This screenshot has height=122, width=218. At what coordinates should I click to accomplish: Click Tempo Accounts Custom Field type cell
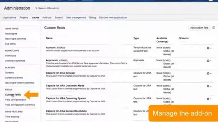pyautogui.click(x=142, y=49)
